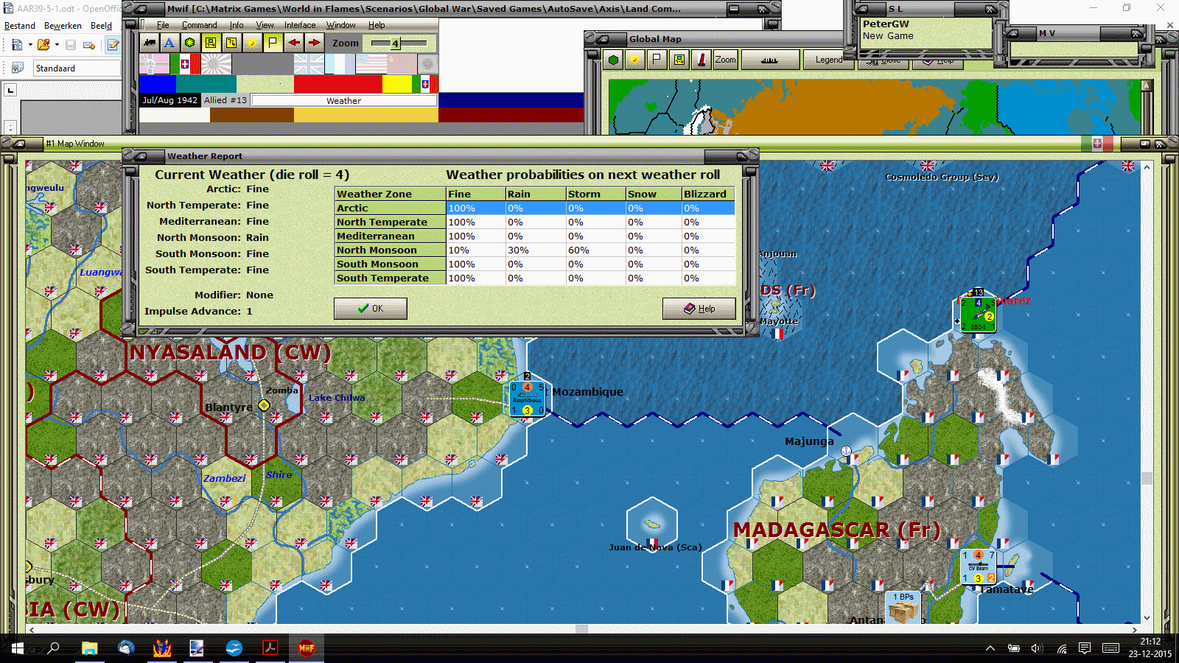The width and height of the screenshot is (1179, 663).
Task: Select the Arctic row in weather table
Action: click(535, 208)
